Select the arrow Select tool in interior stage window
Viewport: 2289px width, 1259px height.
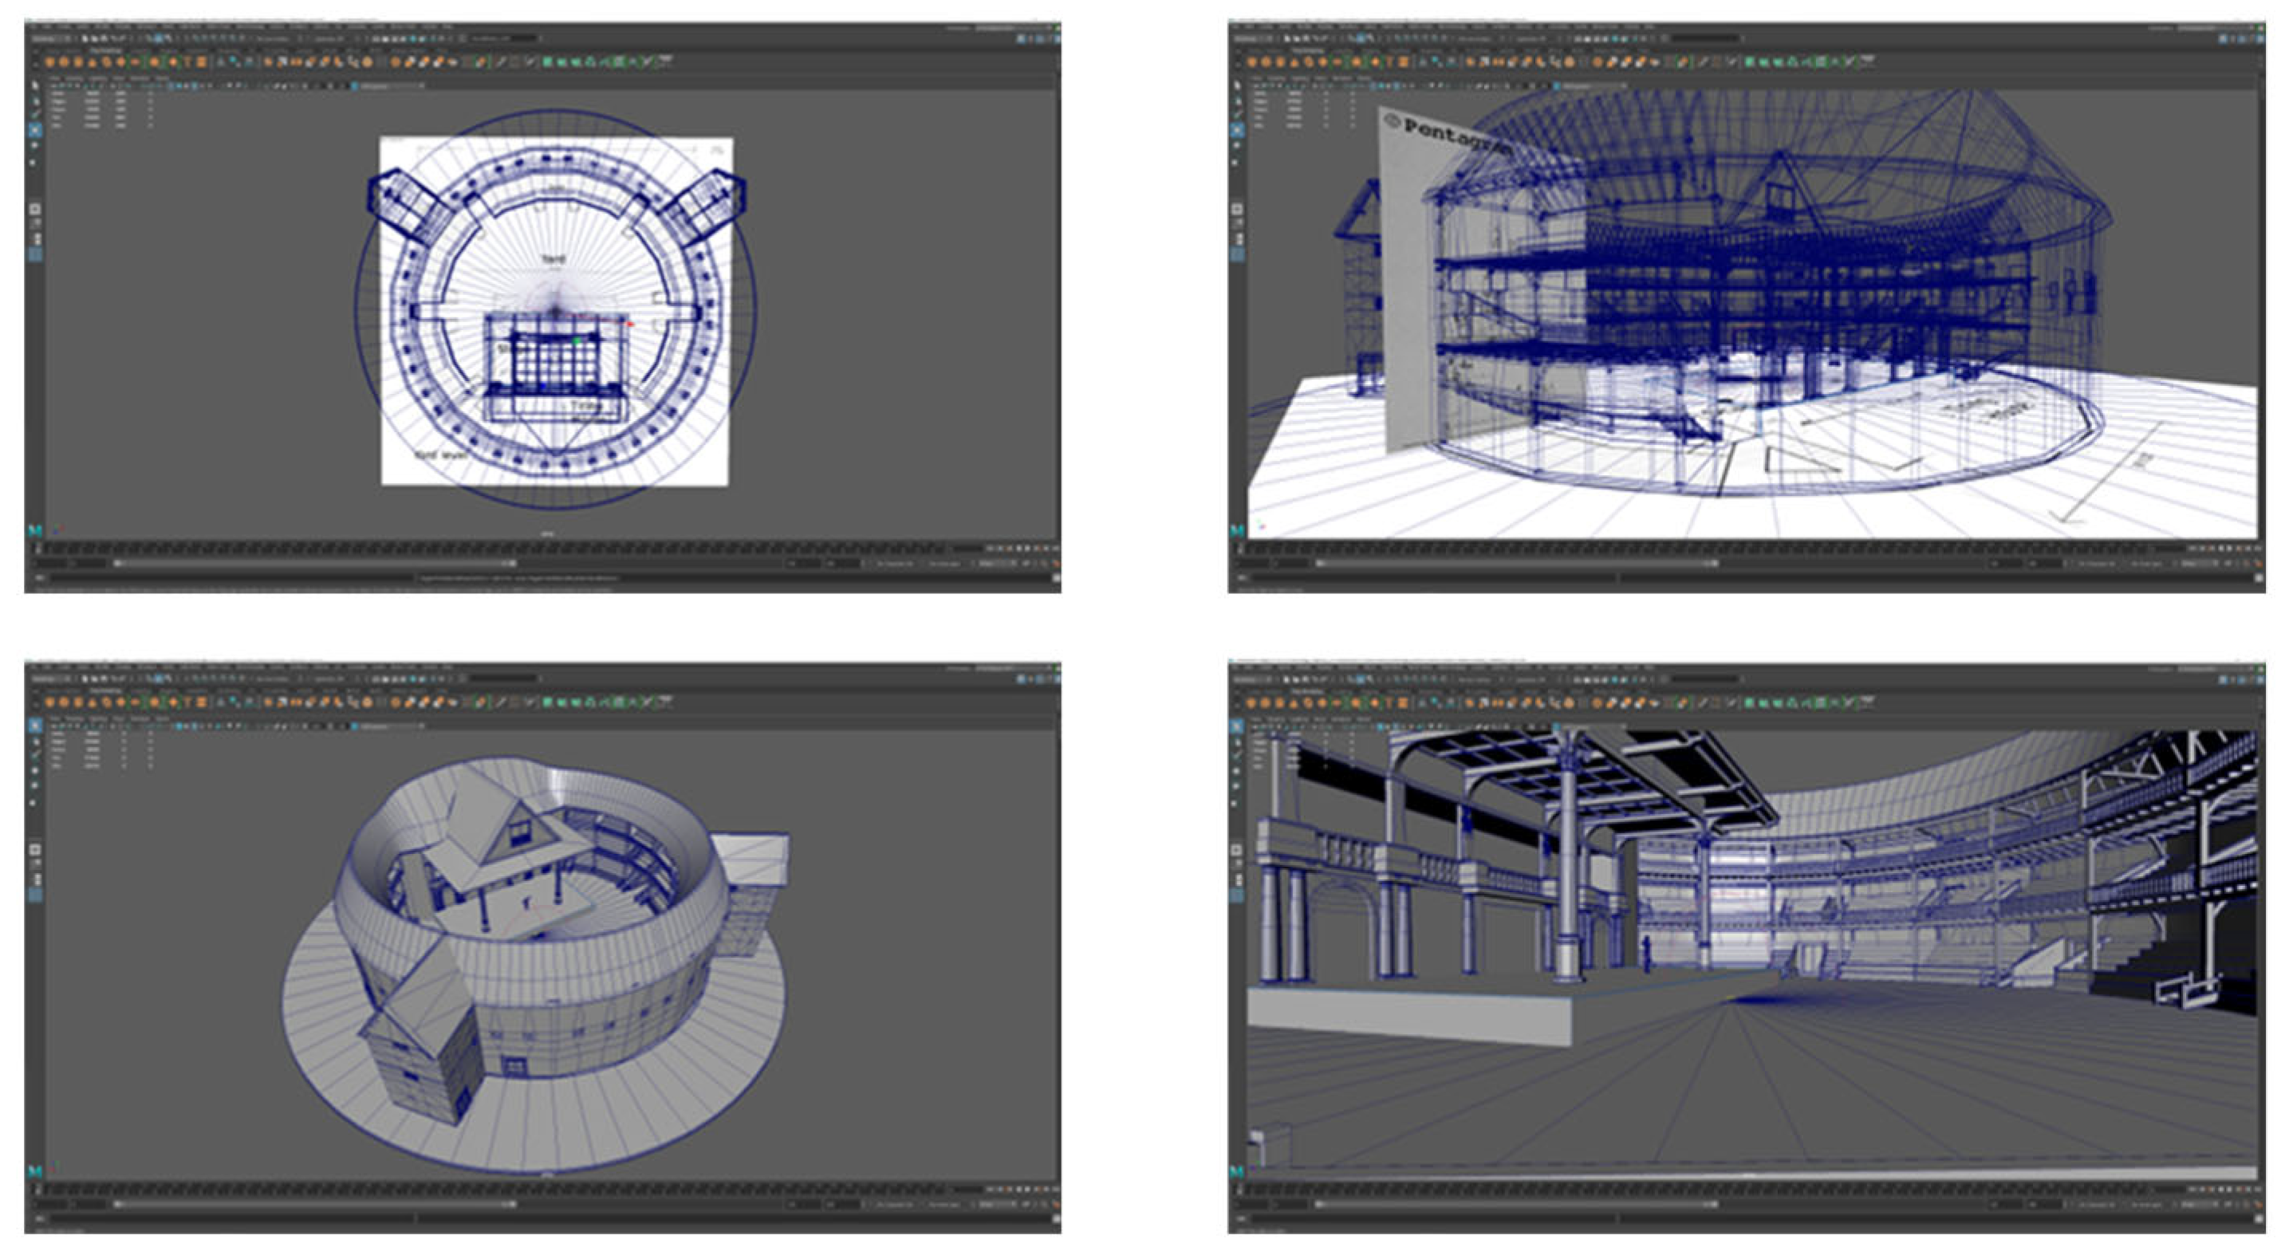[x=1237, y=726]
